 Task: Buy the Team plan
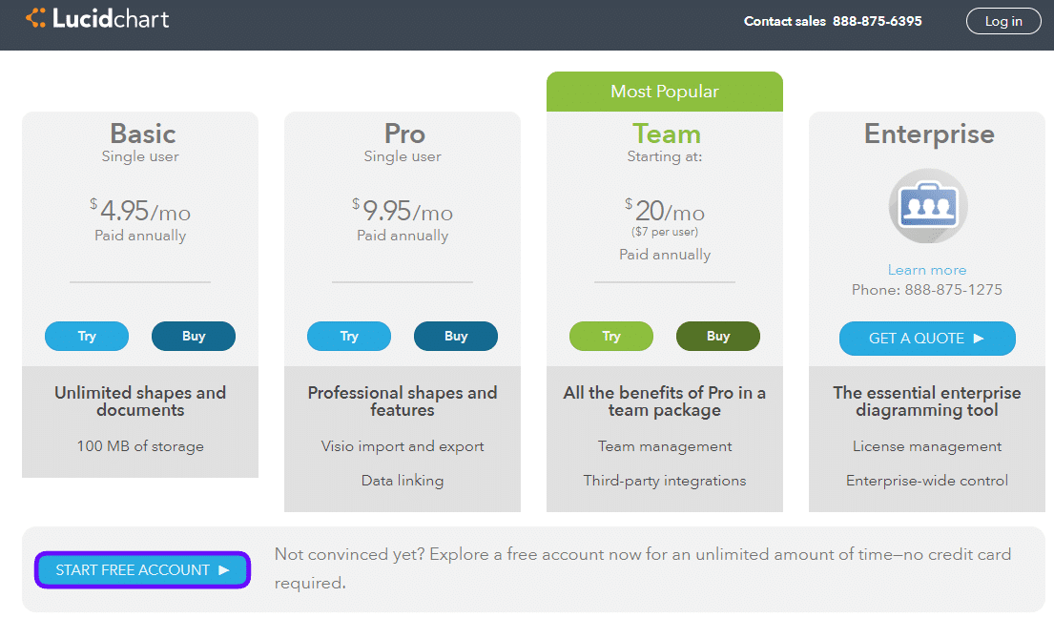pyautogui.click(x=718, y=336)
